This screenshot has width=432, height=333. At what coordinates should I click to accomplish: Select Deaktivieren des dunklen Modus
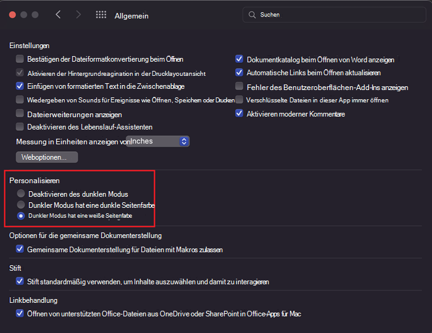click(x=21, y=194)
